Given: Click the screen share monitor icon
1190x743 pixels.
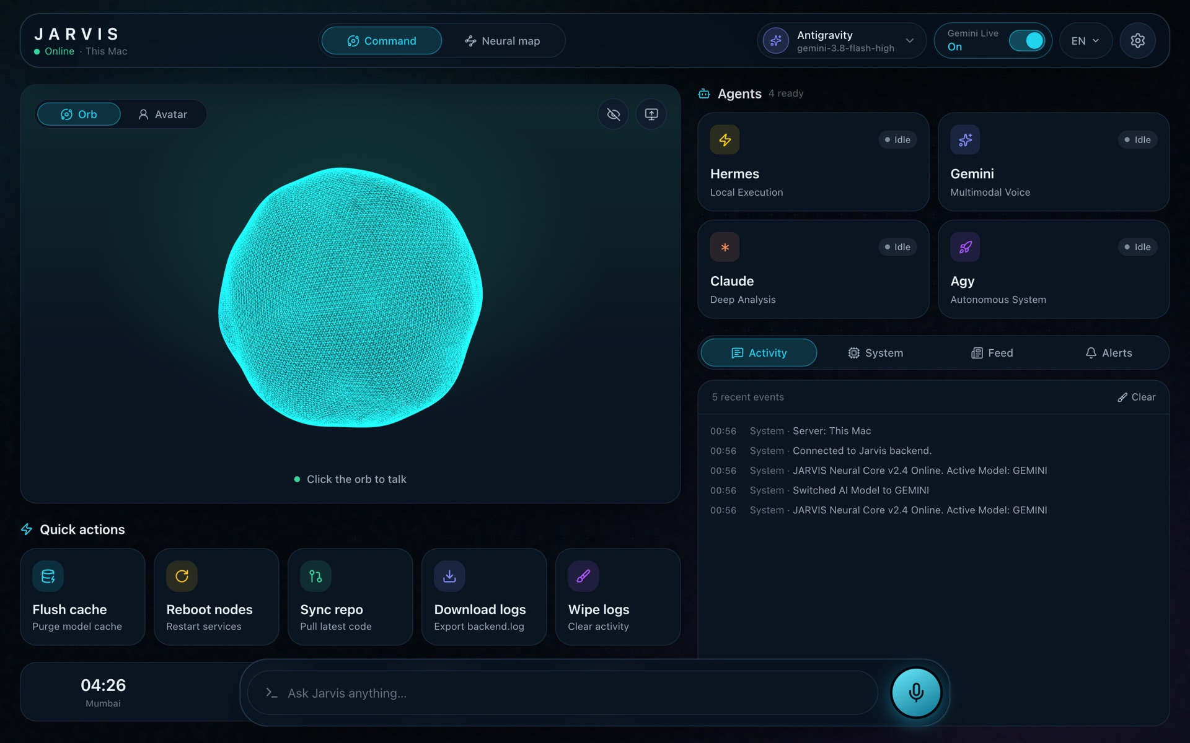Looking at the screenshot, I should [x=651, y=114].
